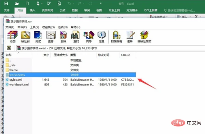Select the workbook.xml file
The width and height of the screenshot is (205, 134).
(71, 84)
